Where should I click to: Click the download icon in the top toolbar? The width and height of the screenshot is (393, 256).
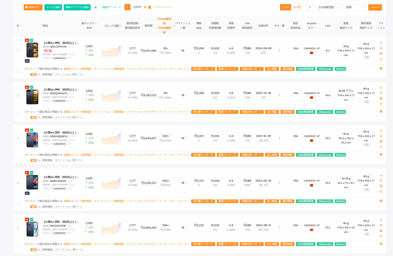(x=96, y=7)
